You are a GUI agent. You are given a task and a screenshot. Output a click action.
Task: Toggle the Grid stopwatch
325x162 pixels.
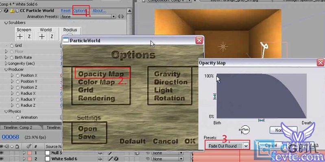pos(12,46)
